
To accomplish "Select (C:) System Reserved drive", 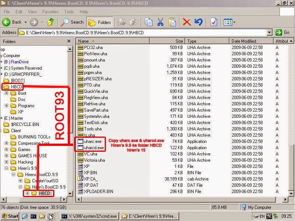I will [23, 68].
